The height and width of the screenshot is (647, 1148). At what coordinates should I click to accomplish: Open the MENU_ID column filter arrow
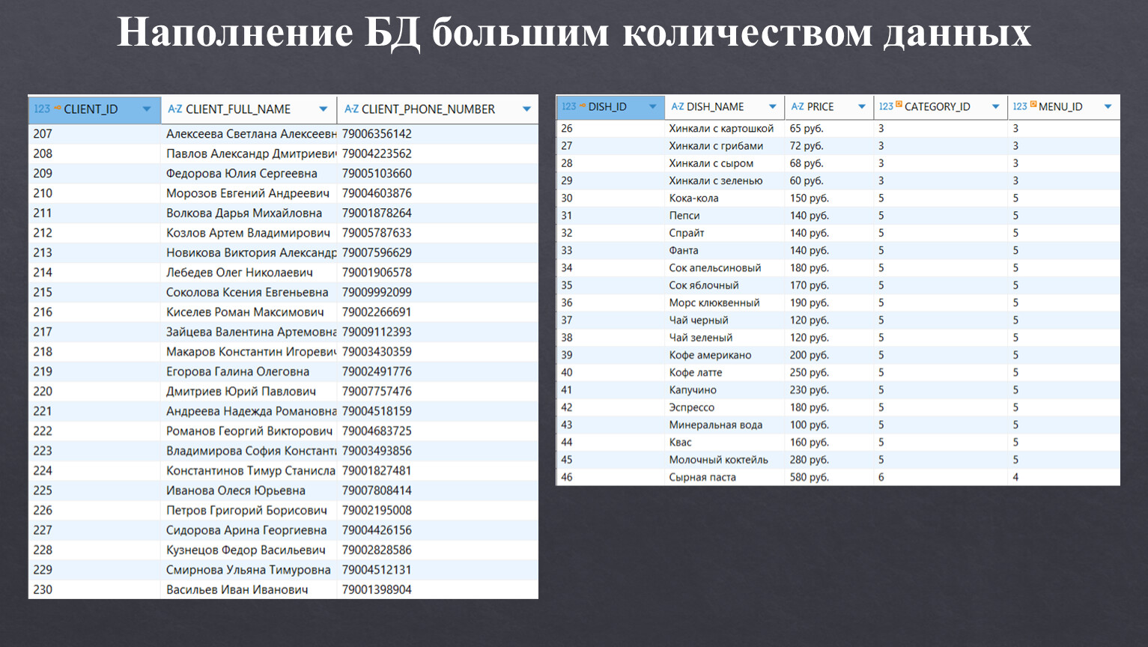[1108, 107]
